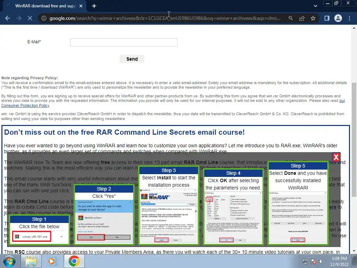The image size is (357, 268).
Task: Open File Explorer from the taskbar
Action: point(31,261)
